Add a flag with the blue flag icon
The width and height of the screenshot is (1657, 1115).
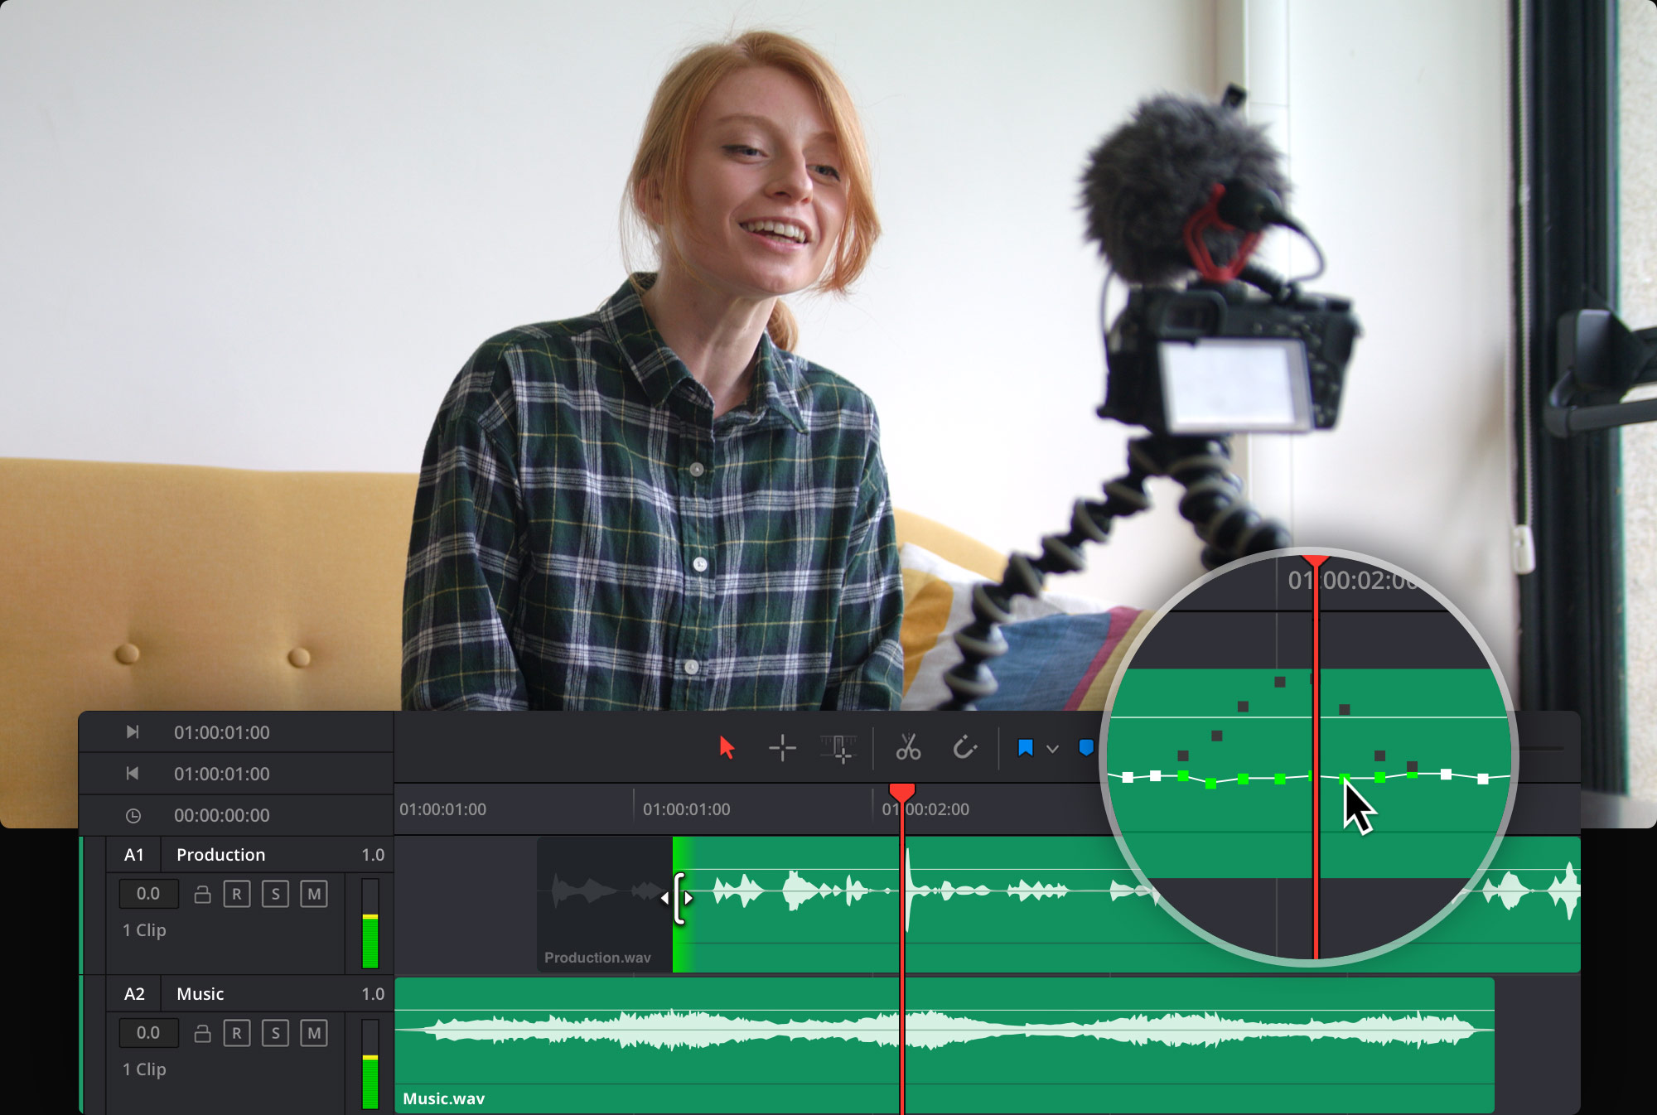click(x=1025, y=748)
